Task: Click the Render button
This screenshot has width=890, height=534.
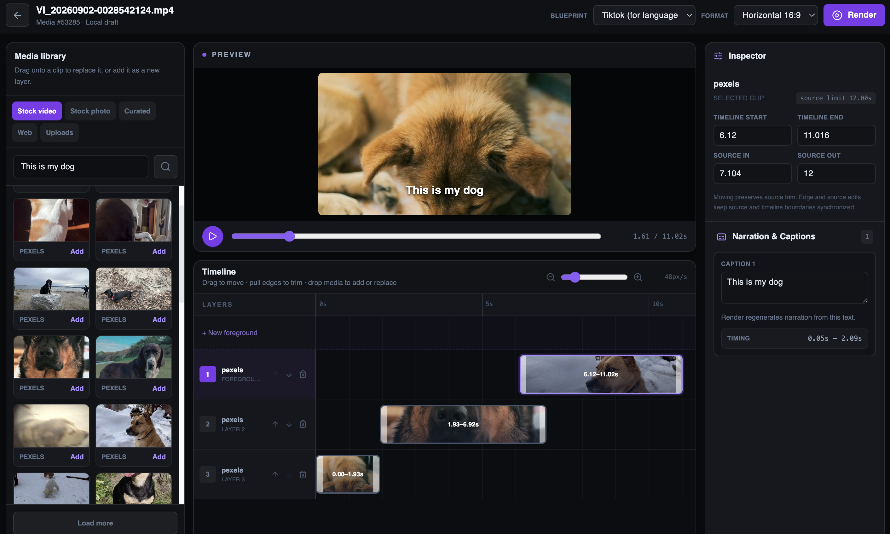Action: [x=854, y=15]
